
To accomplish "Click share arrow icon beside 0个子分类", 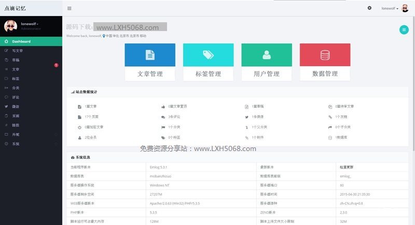I will coord(330,127).
